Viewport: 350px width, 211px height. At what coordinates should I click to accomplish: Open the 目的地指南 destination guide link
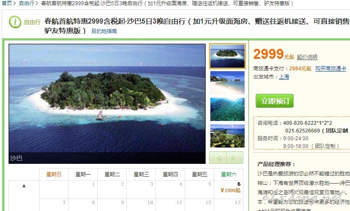tap(104, 31)
